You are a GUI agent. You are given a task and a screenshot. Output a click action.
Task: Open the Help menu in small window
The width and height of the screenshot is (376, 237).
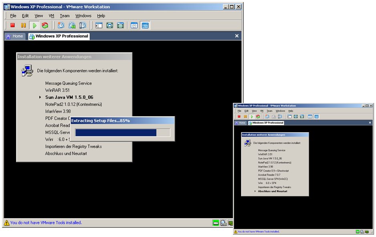click(x=291, y=111)
